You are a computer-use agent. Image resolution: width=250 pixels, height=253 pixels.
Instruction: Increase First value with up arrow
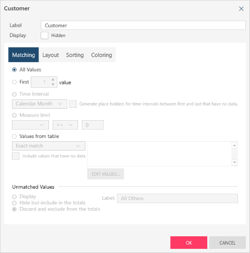click(x=53, y=79)
